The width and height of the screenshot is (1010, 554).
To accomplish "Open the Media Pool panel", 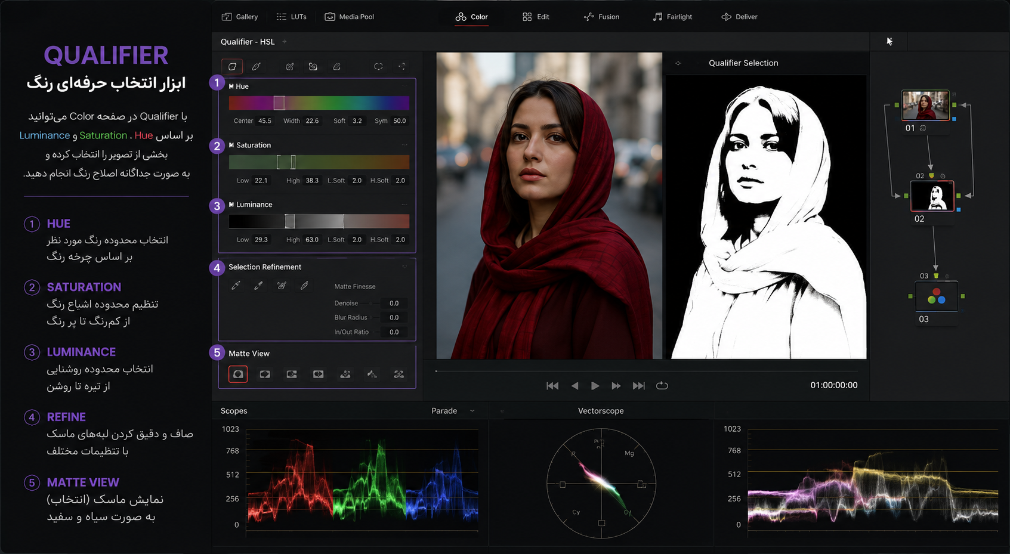I will [349, 17].
